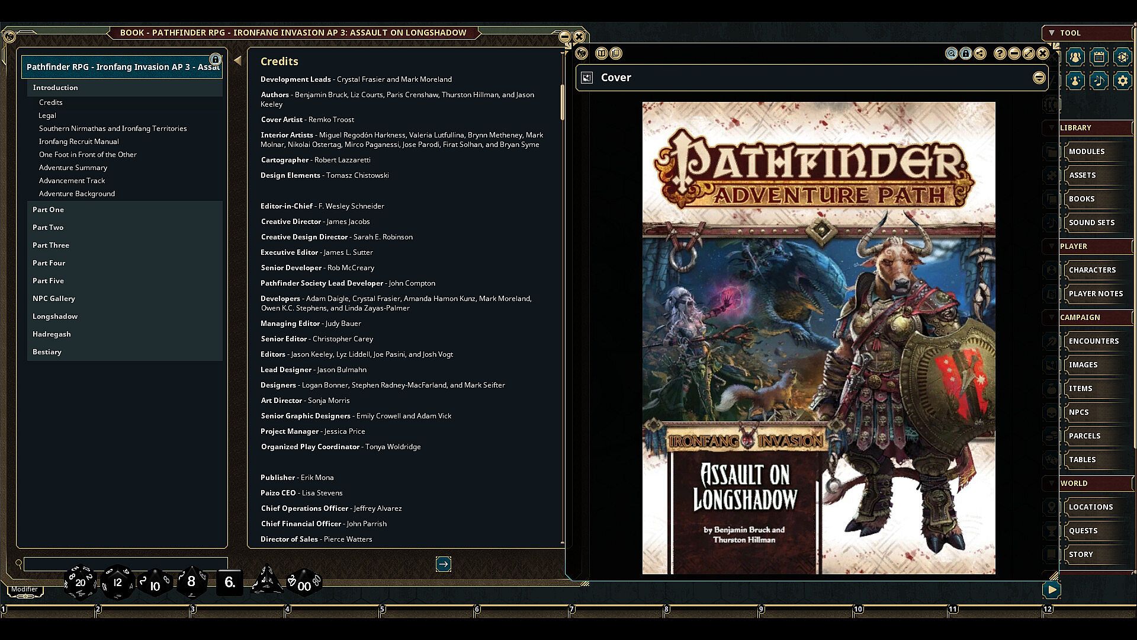
Task: Open the NPCs sidebar button
Action: 1095,412
